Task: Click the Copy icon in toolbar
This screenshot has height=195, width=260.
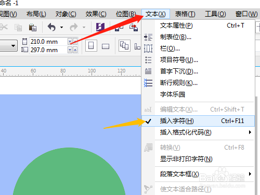Action: tap(18, 28)
